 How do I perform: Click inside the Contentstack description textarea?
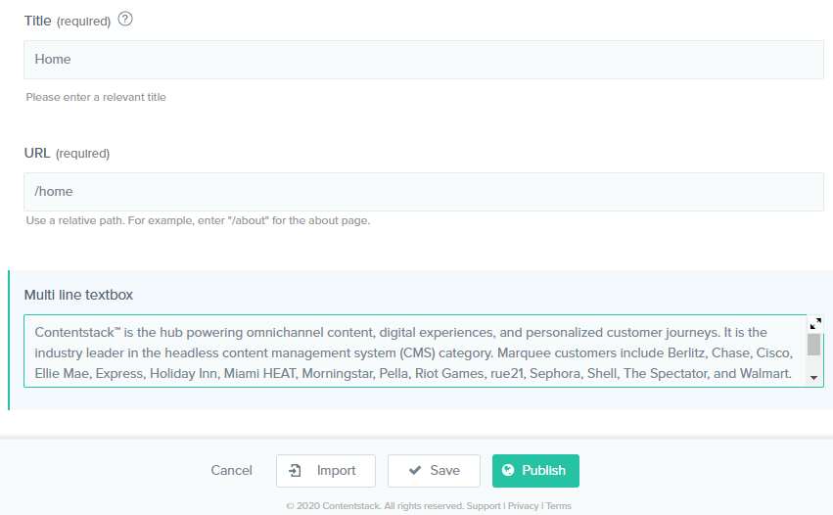pyautogui.click(x=414, y=351)
